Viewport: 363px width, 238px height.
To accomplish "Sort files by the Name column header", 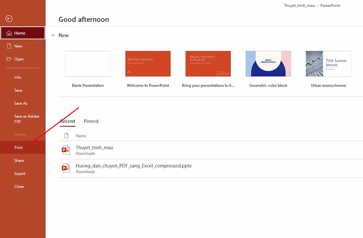I will pos(81,136).
